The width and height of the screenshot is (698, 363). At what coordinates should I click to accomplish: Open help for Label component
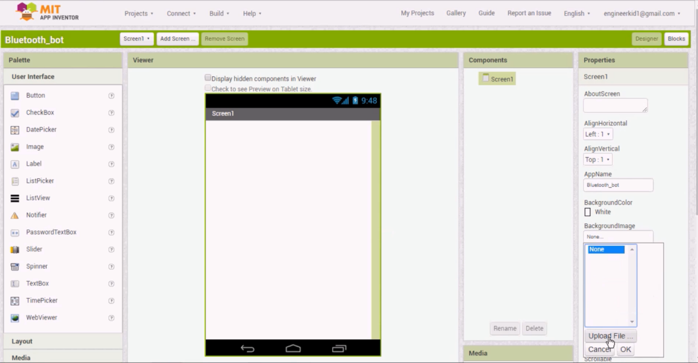click(112, 164)
